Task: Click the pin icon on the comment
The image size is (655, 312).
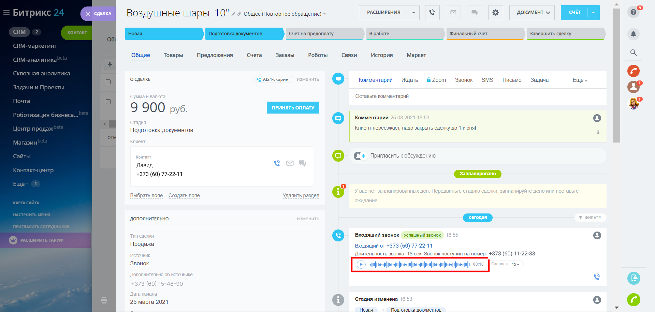Action: pos(598,133)
